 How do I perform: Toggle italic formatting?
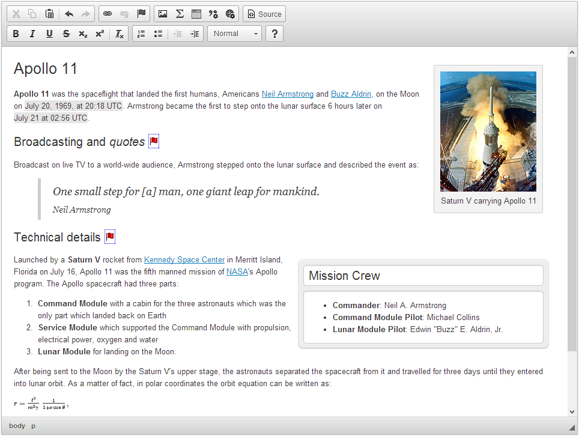coord(32,34)
